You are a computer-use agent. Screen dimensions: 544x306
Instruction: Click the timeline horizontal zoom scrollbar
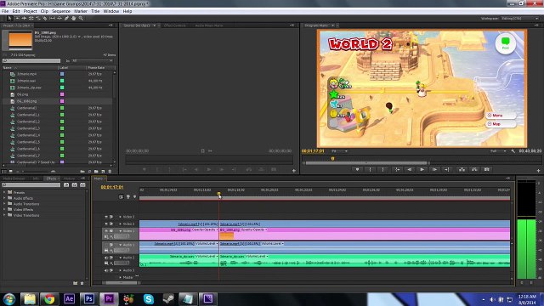[x=121, y=283]
